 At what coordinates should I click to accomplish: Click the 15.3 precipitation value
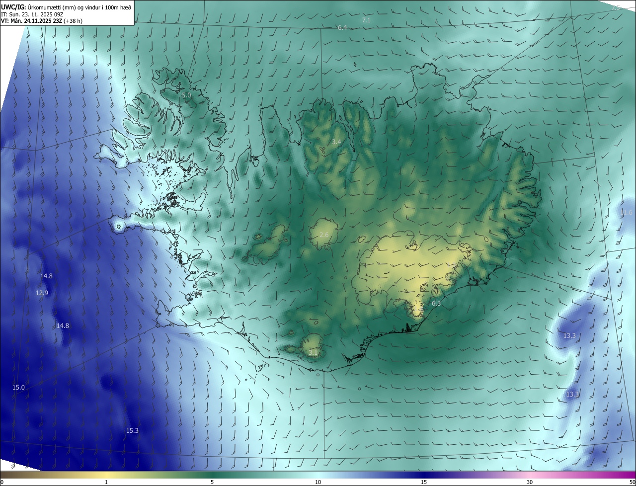point(132,431)
